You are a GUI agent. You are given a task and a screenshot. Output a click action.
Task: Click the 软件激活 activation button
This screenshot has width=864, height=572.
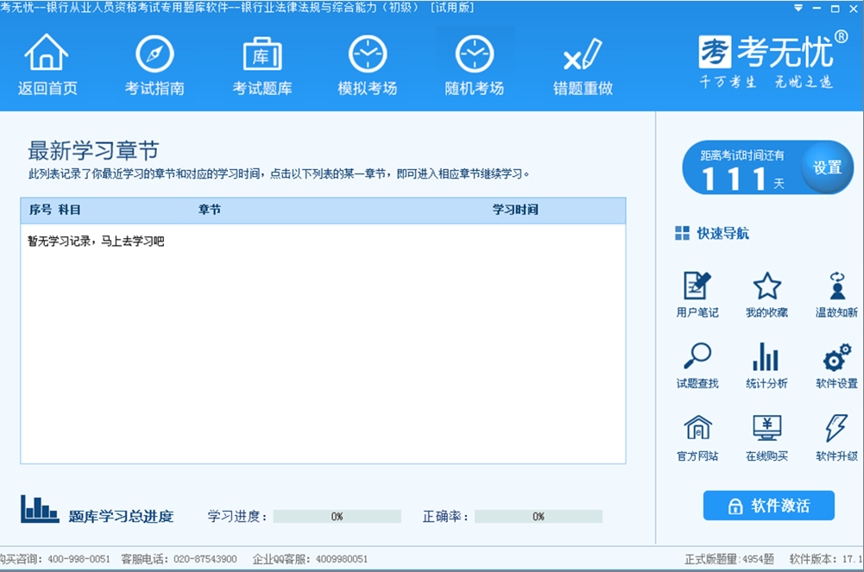[769, 506]
